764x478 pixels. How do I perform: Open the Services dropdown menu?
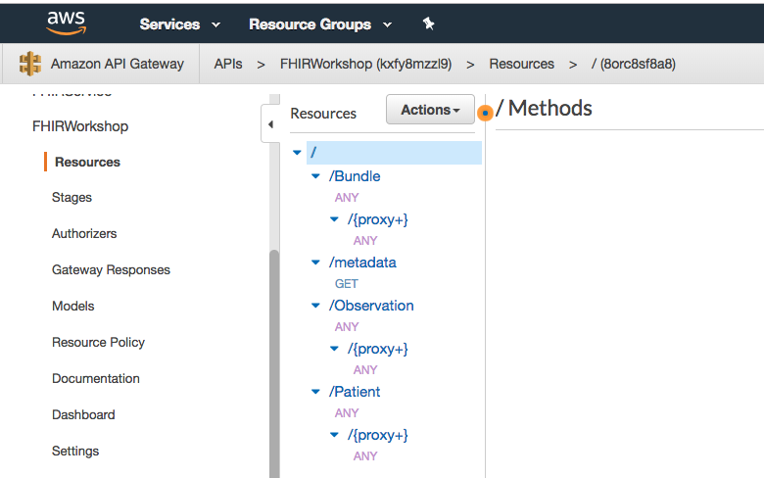click(180, 24)
